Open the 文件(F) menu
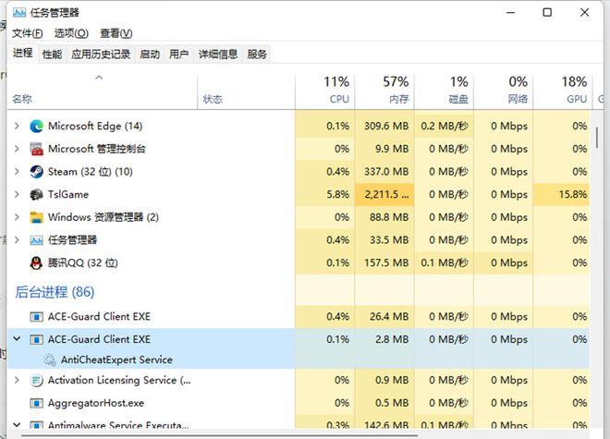This screenshot has height=439, width=610. tap(27, 33)
